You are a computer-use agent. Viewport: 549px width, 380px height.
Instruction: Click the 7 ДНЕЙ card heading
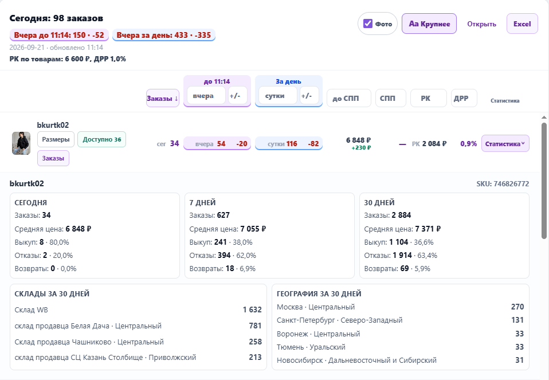[202, 202]
